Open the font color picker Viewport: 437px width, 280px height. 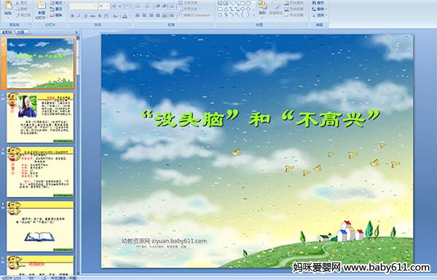(125, 16)
